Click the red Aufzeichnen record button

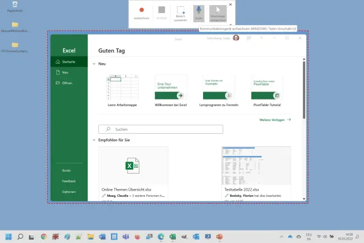pyautogui.click(x=142, y=11)
